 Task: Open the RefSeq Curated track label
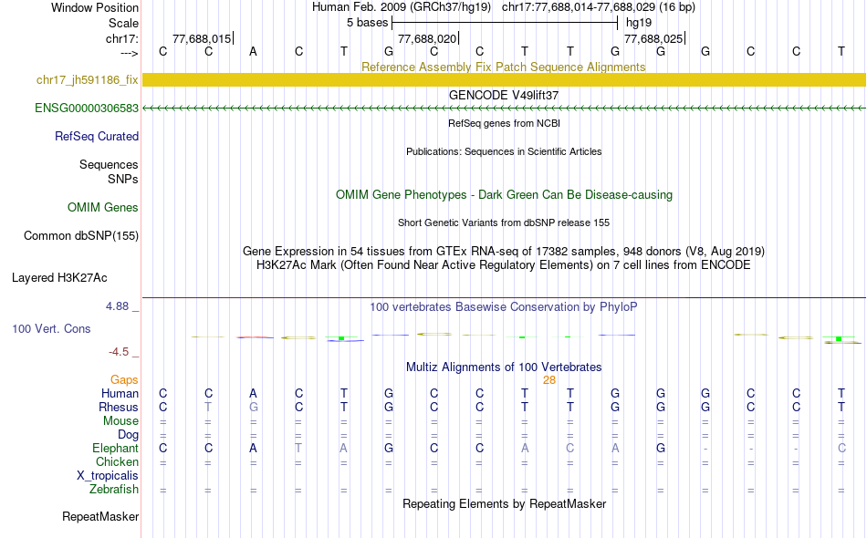(97, 137)
